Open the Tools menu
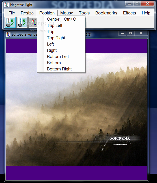The height and width of the screenshot is (183, 157). pyautogui.click(x=84, y=13)
